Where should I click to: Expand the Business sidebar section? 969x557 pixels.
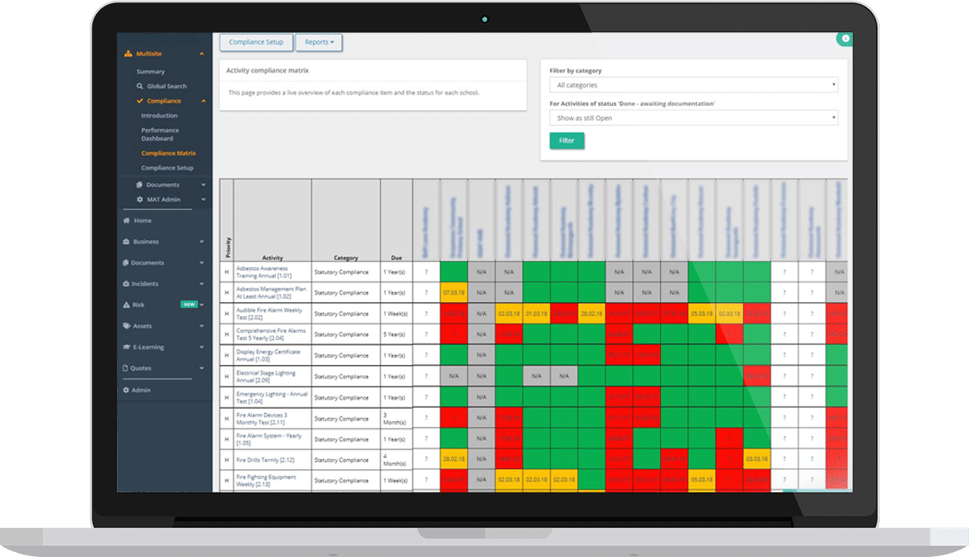(x=201, y=242)
